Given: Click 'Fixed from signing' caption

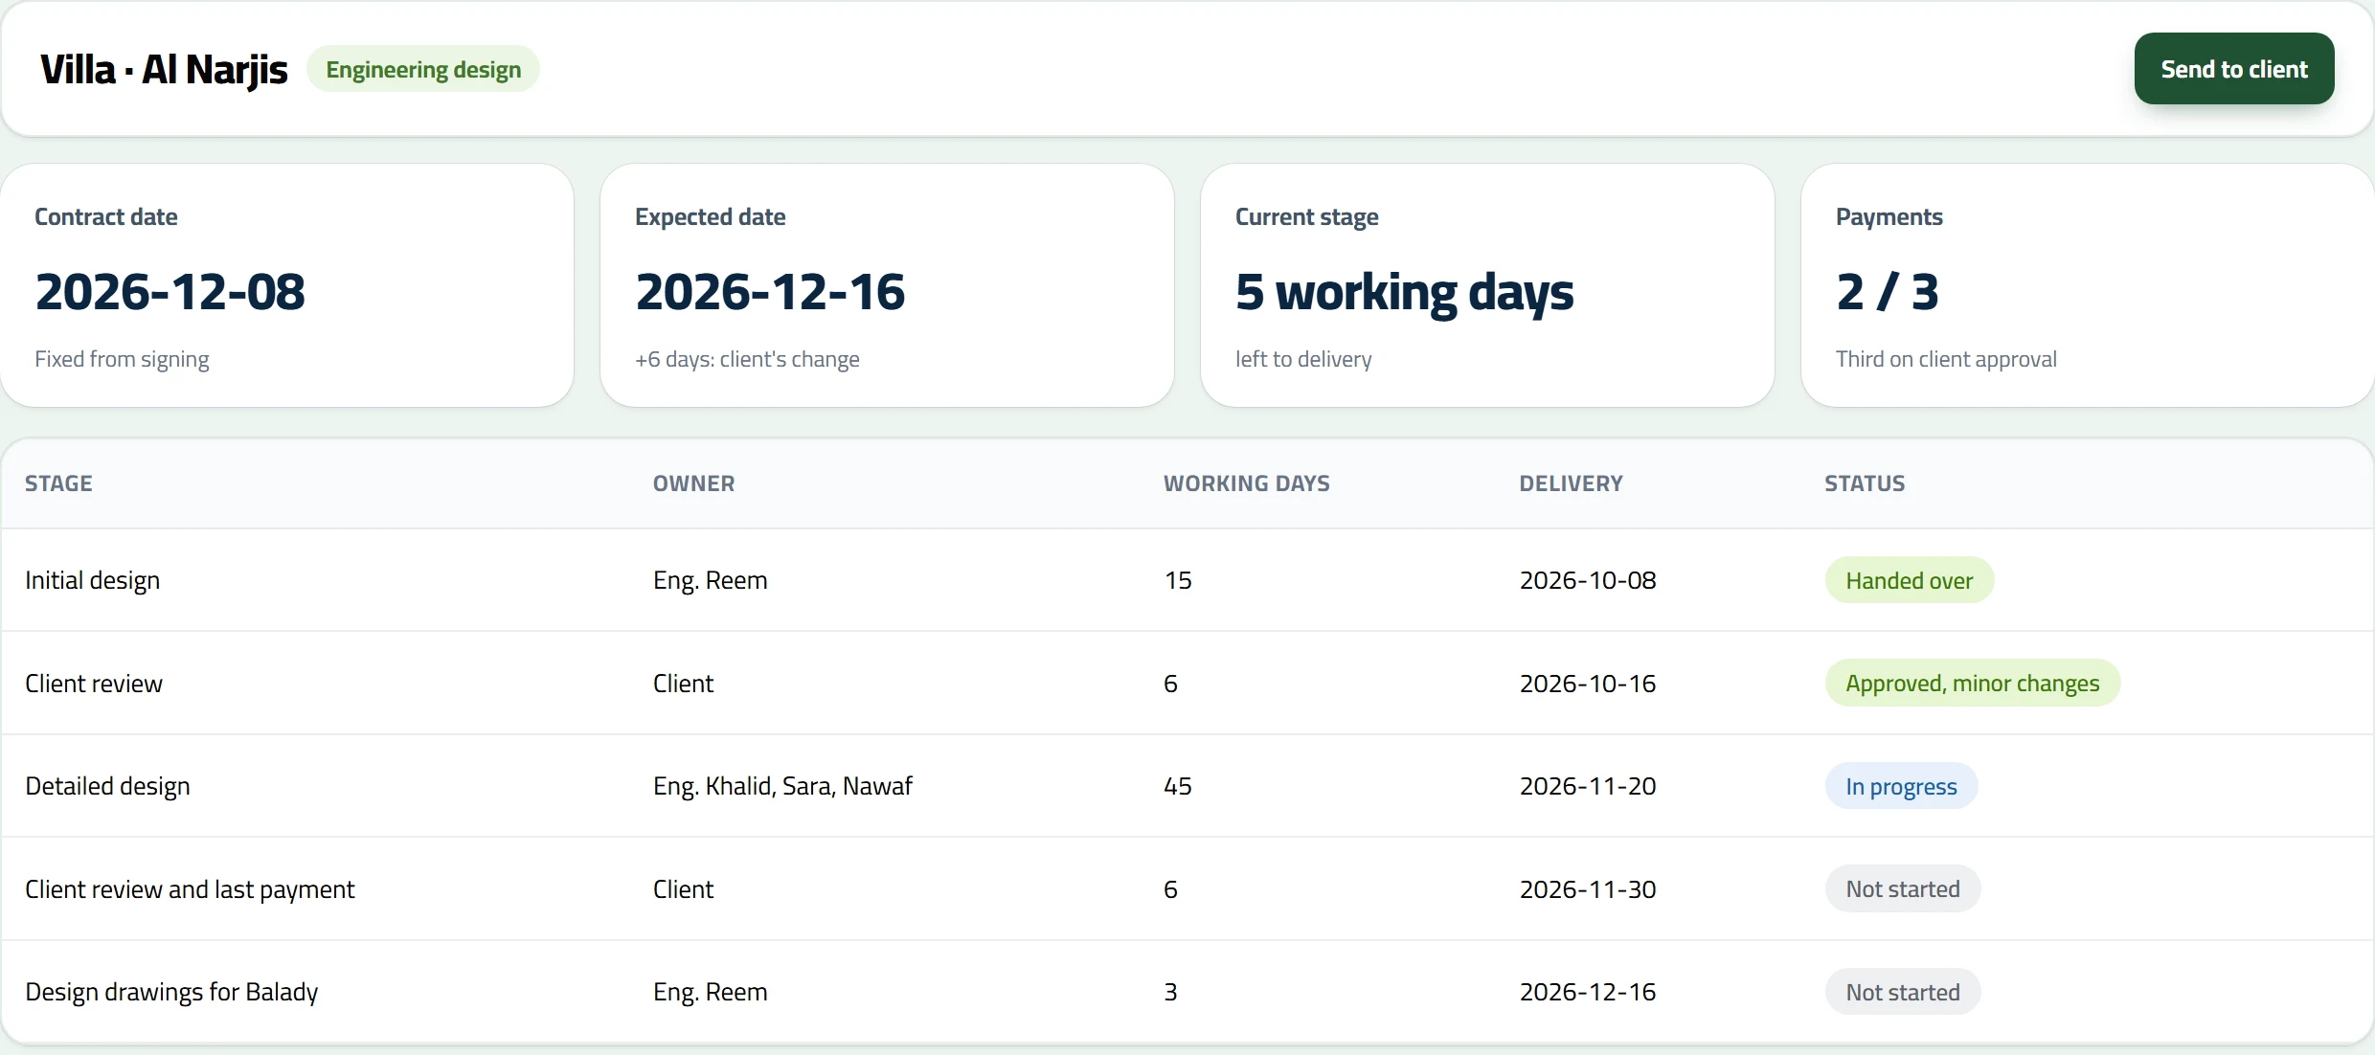Looking at the screenshot, I should pyautogui.click(x=122, y=359).
